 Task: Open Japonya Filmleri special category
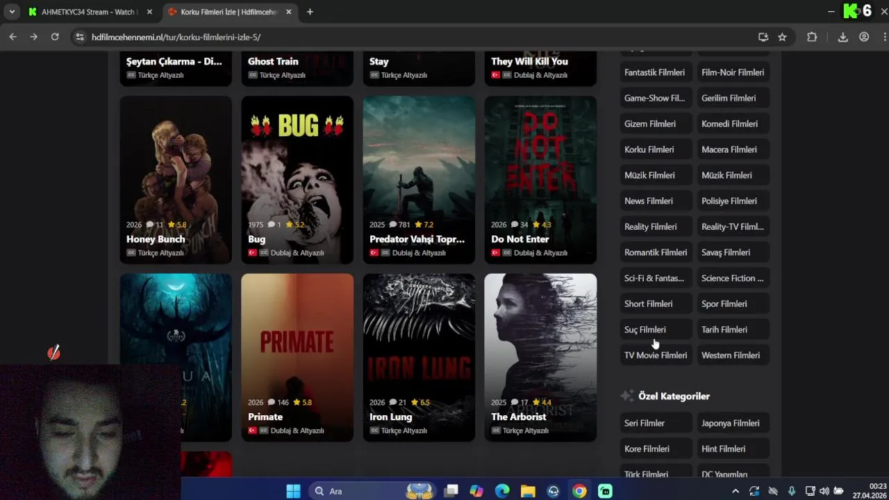point(733,423)
